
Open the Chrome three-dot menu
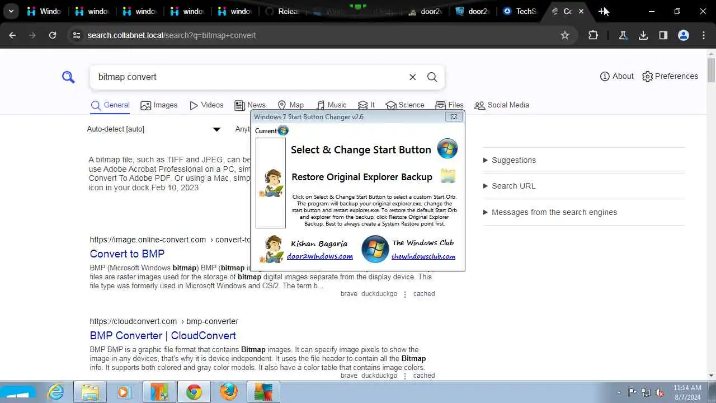pos(704,35)
